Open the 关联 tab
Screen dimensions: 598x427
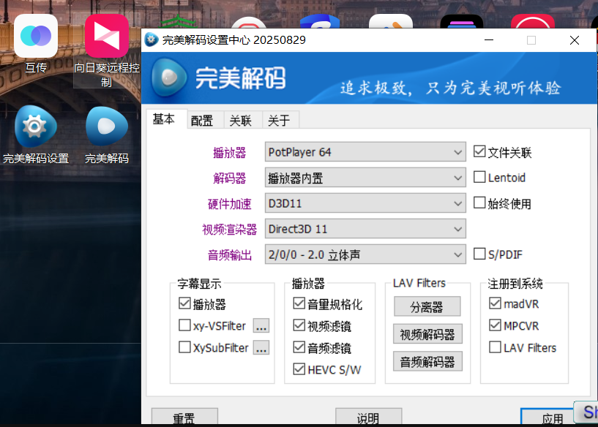240,121
